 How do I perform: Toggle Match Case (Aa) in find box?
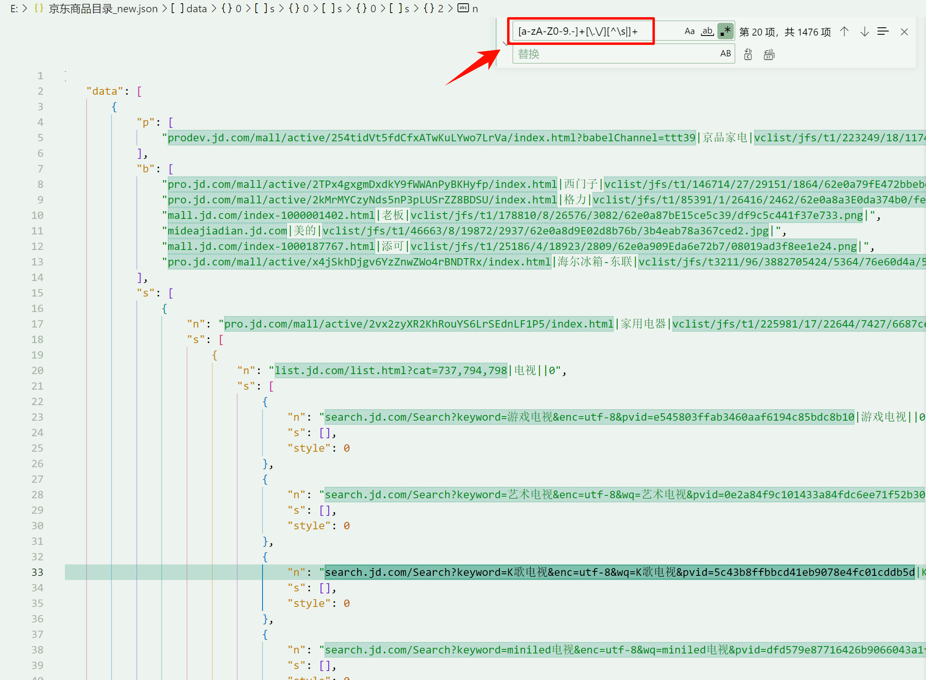(x=689, y=31)
